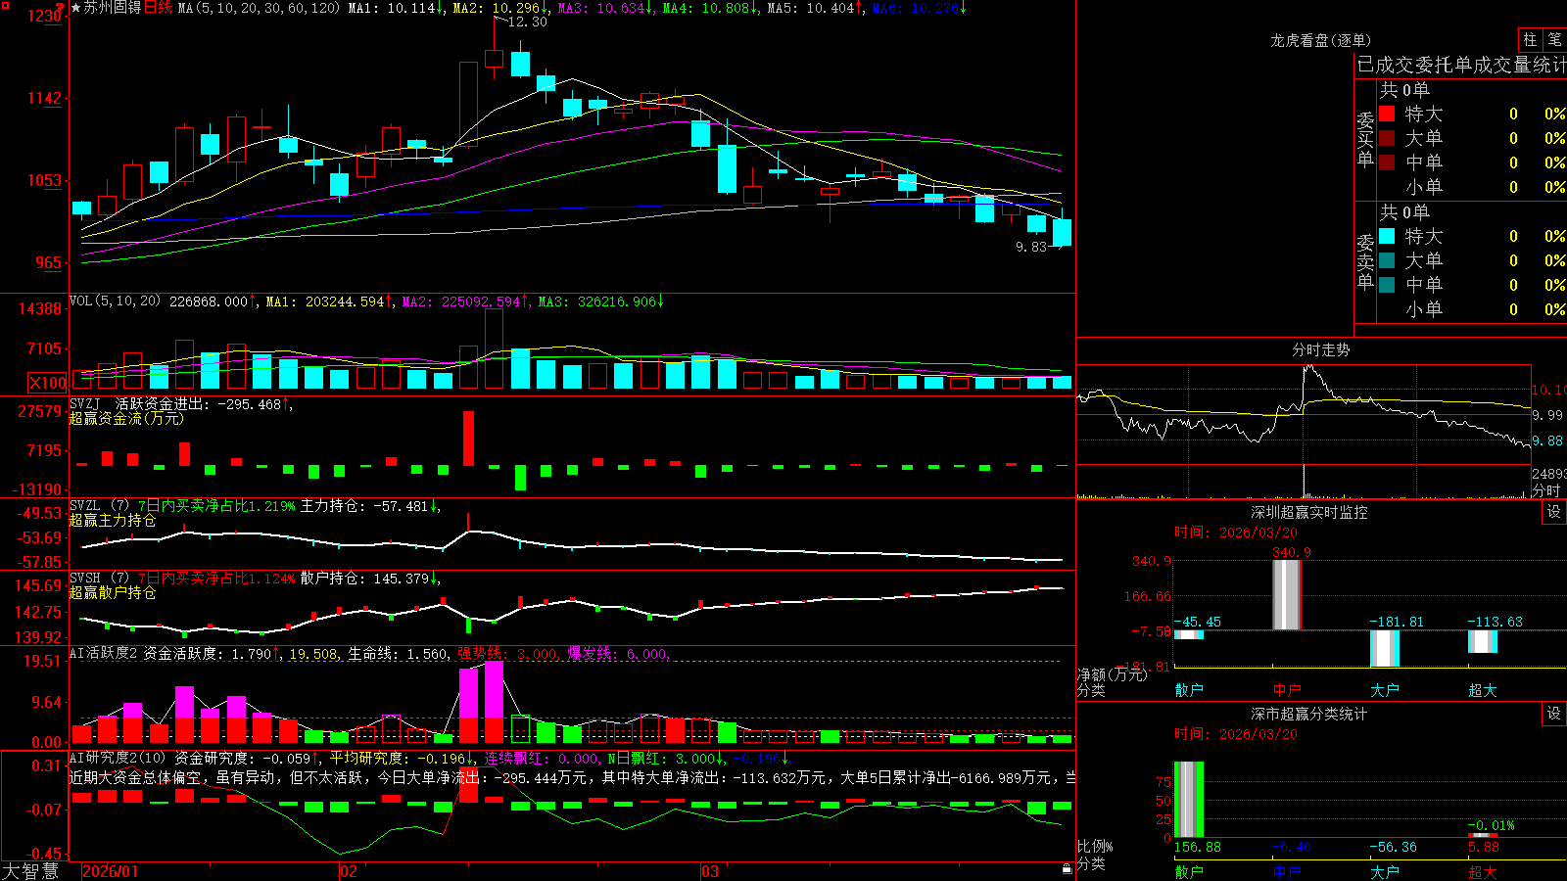
Task: Click the SVZJ indicator label
Action: [x=85, y=403]
